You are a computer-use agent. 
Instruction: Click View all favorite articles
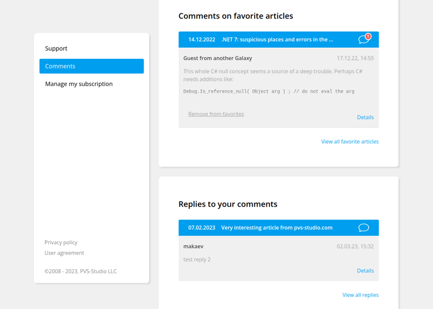350,142
